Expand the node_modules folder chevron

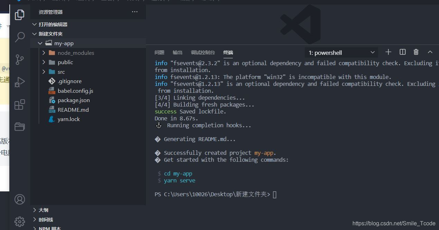(44, 53)
